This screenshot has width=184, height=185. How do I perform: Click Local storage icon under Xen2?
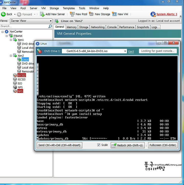(19, 67)
